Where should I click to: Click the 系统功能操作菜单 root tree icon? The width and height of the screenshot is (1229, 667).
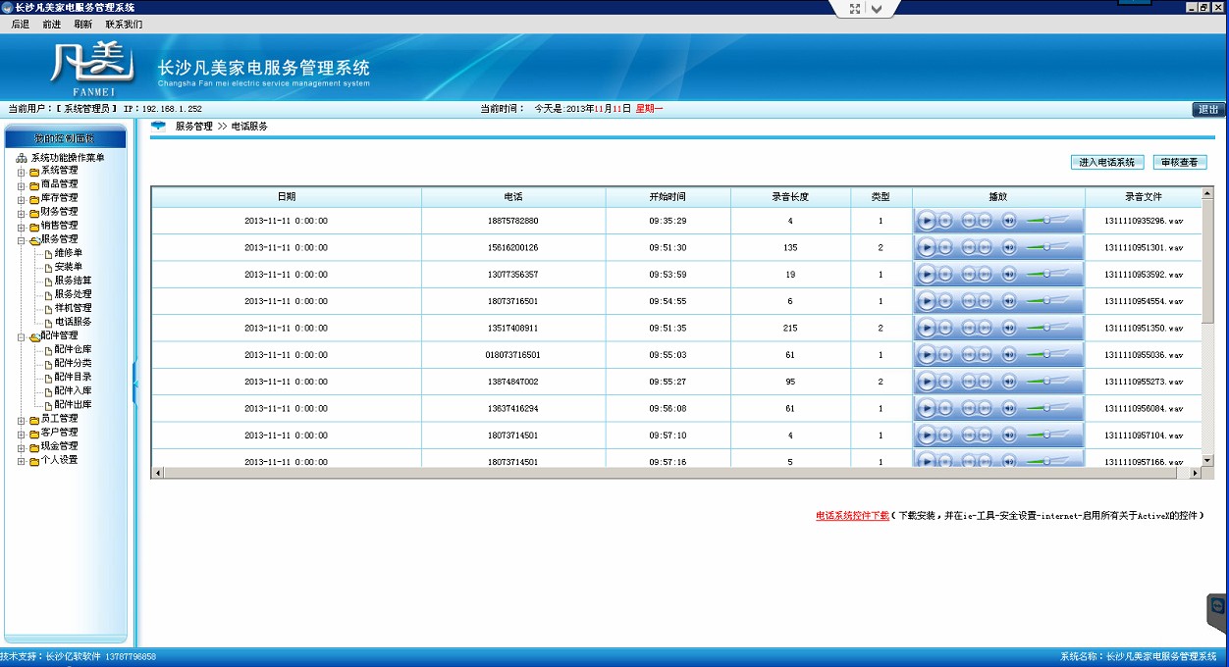(22, 158)
